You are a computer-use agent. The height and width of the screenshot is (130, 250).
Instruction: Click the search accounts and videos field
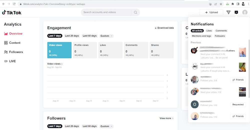coord(106,12)
